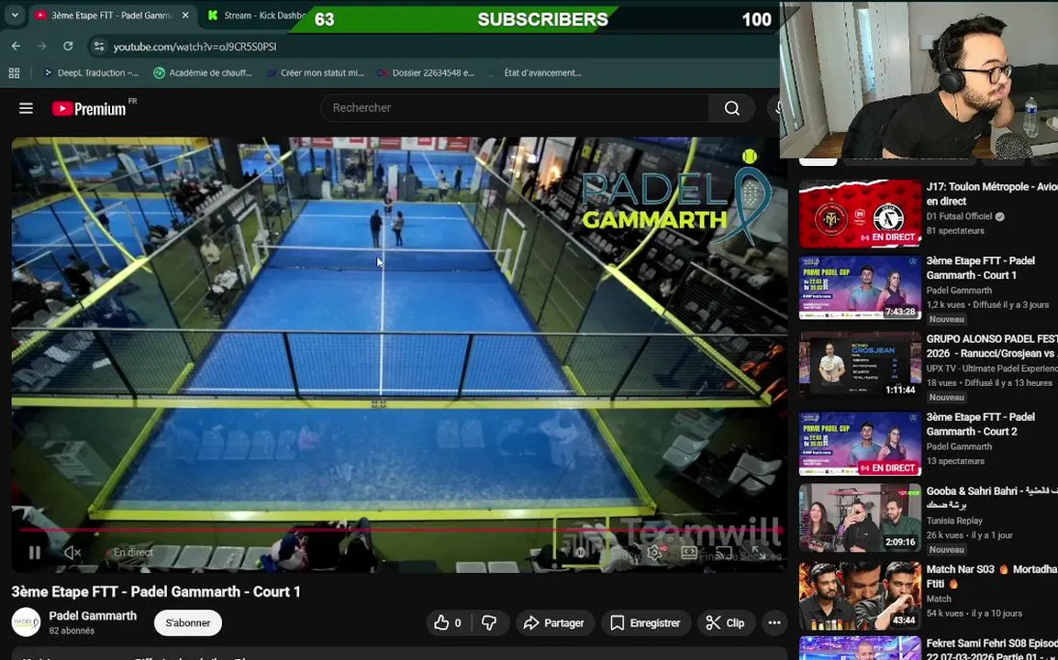Open the Padel Gammarth channel avatar
The image size is (1058, 660).
pos(27,622)
